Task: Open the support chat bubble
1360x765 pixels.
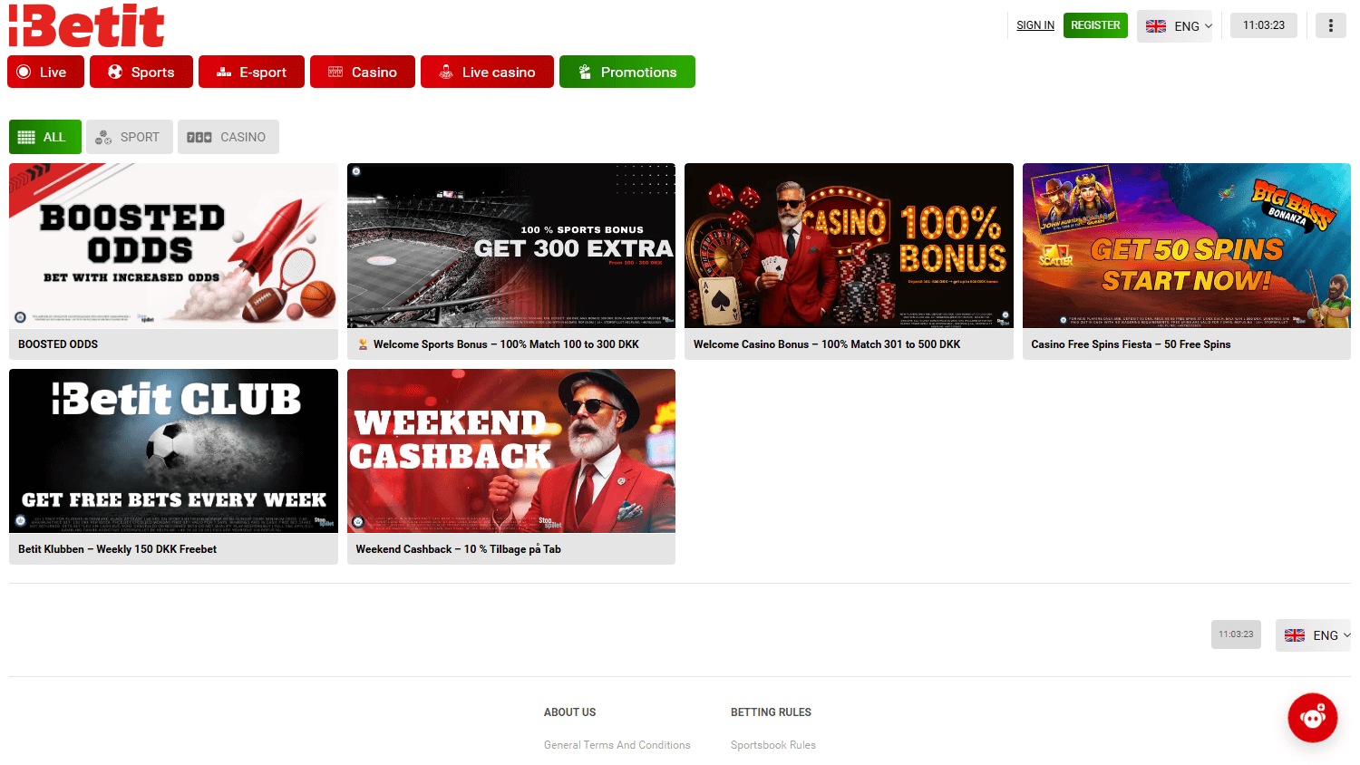Action: (x=1312, y=717)
